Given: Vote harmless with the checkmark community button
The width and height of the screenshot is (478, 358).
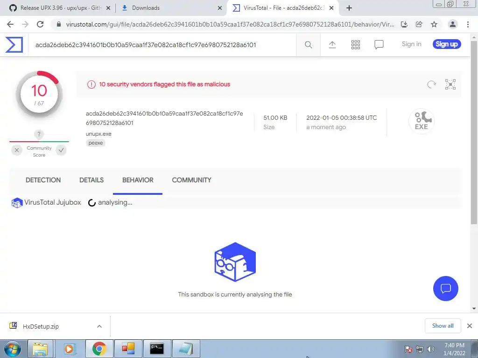Looking at the screenshot, I should point(61,150).
